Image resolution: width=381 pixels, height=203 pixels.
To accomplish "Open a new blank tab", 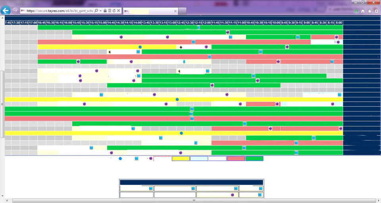I will [x=183, y=11].
